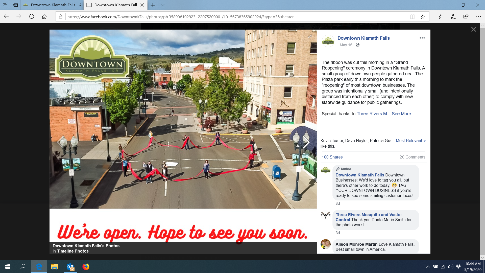Open the 100 Shares link

[x=332, y=157]
